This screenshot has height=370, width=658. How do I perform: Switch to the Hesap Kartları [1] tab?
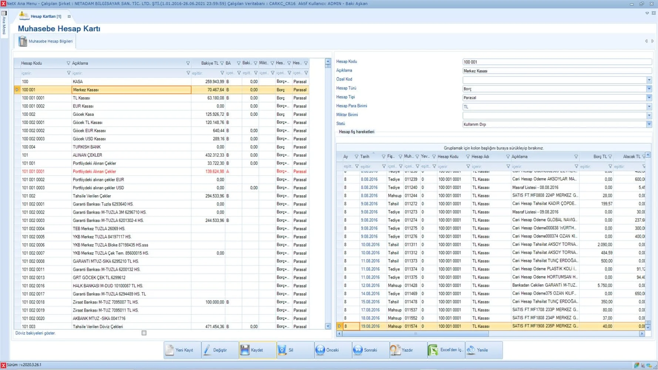(x=46, y=16)
